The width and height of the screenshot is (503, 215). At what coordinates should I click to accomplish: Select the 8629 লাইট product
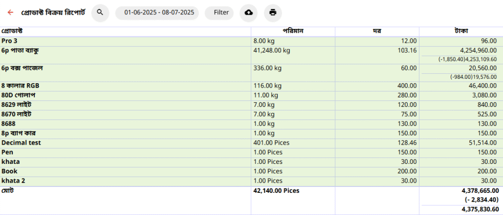tap(16, 105)
